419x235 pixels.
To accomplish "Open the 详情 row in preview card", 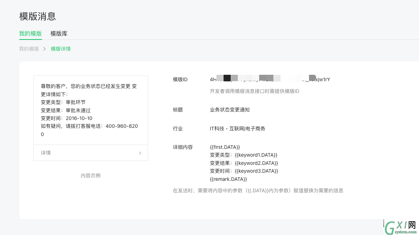I will (x=91, y=153).
